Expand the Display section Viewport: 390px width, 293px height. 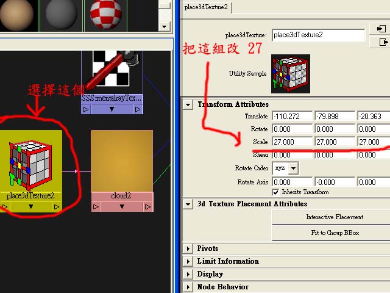pyautogui.click(x=188, y=274)
